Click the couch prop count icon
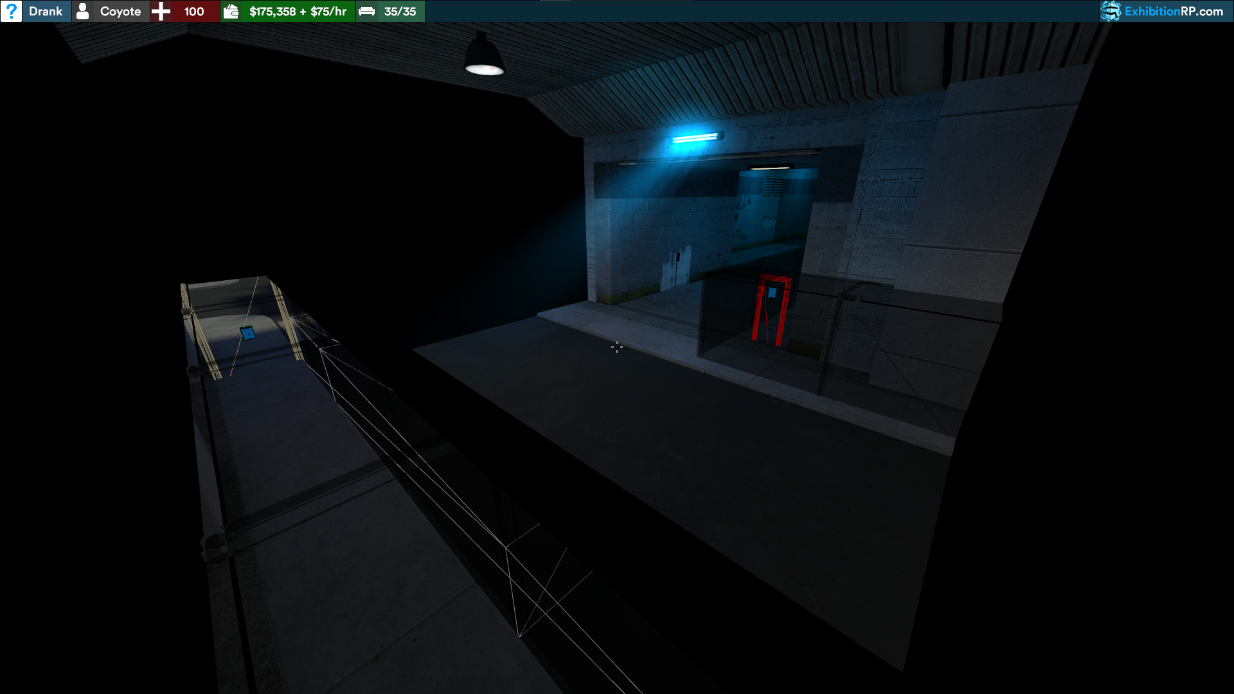 (366, 11)
